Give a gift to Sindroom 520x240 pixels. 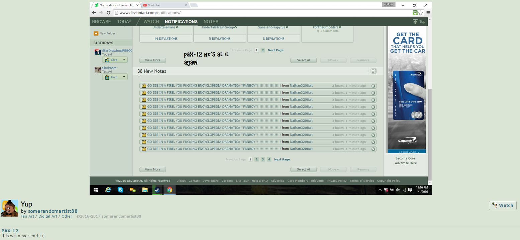112,77
